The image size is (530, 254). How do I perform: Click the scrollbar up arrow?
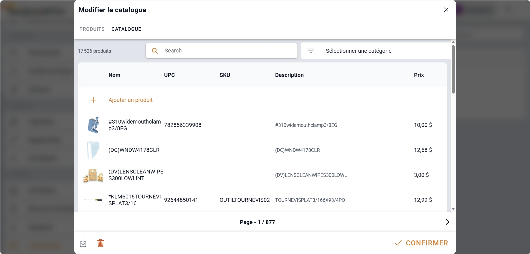[453, 42]
